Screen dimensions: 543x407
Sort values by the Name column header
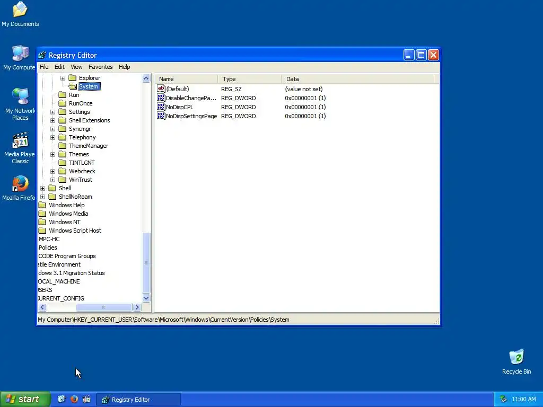186,79
